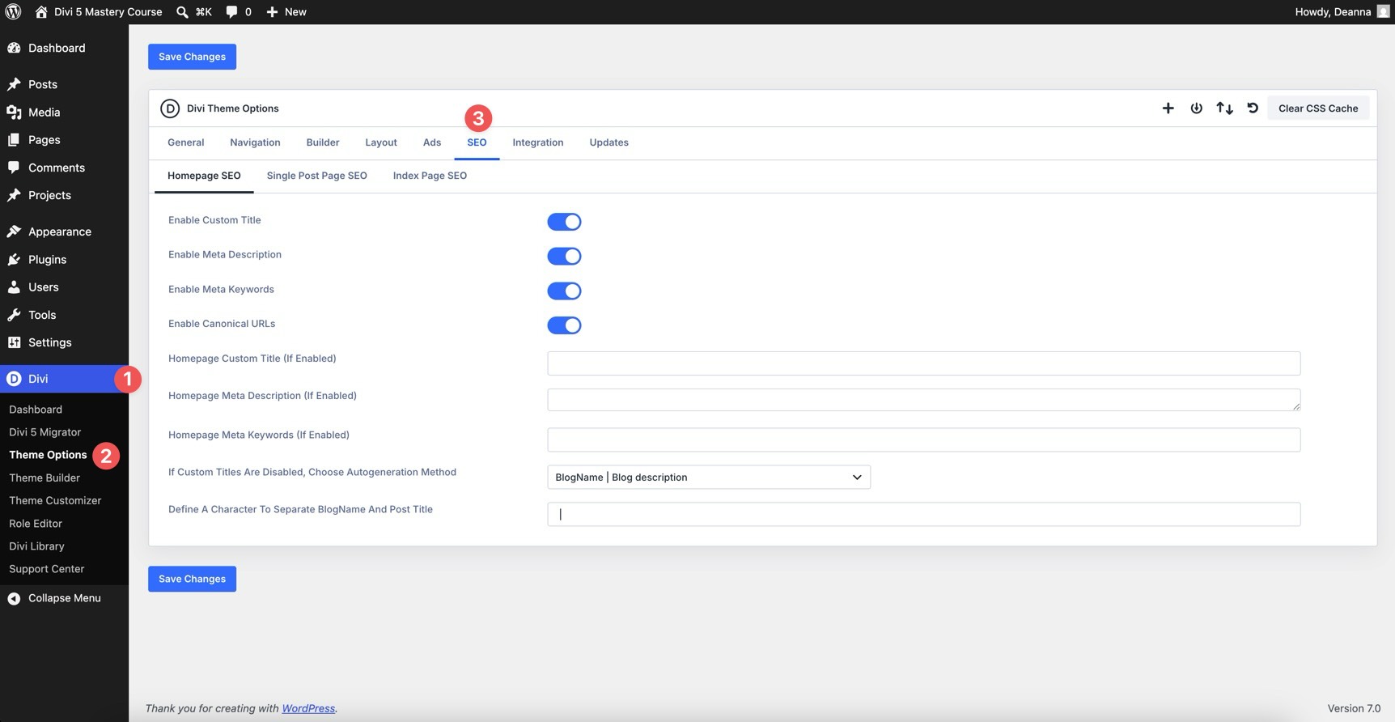Focus the Homepage Custom Title field
This screenshot has height=722, width=1395.
click(x=923, y=363)
